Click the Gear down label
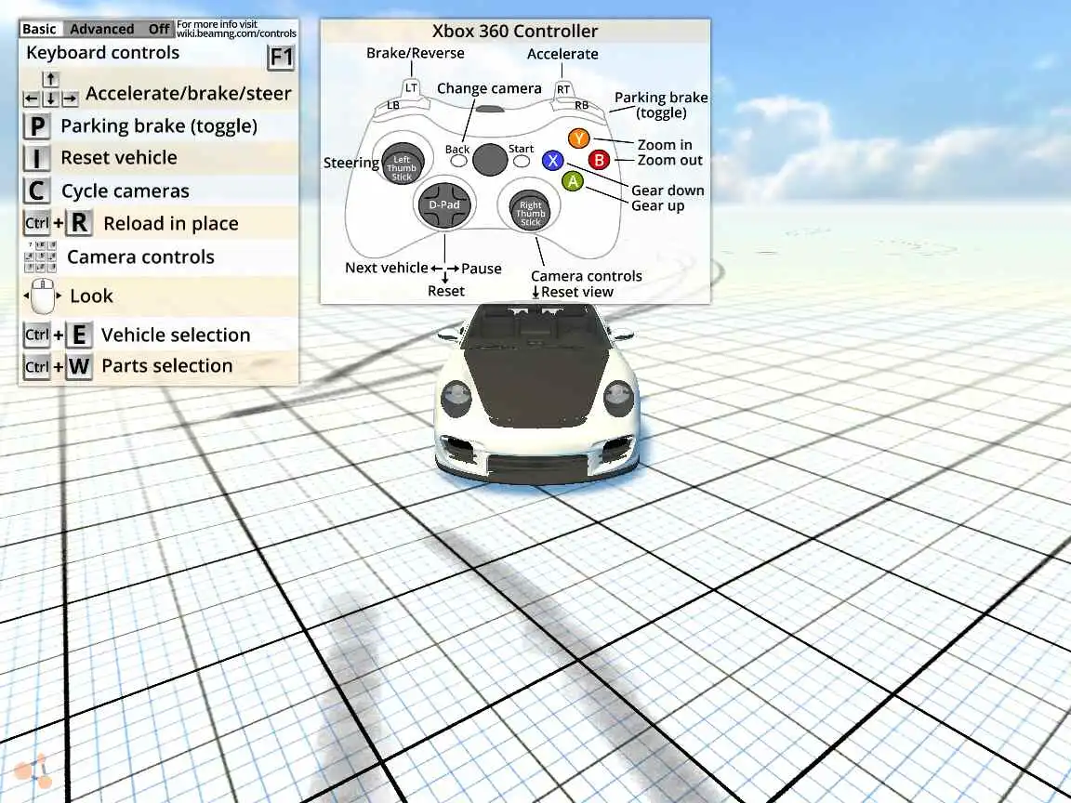The image size is (1071, 803). click(x=668, y=191)
